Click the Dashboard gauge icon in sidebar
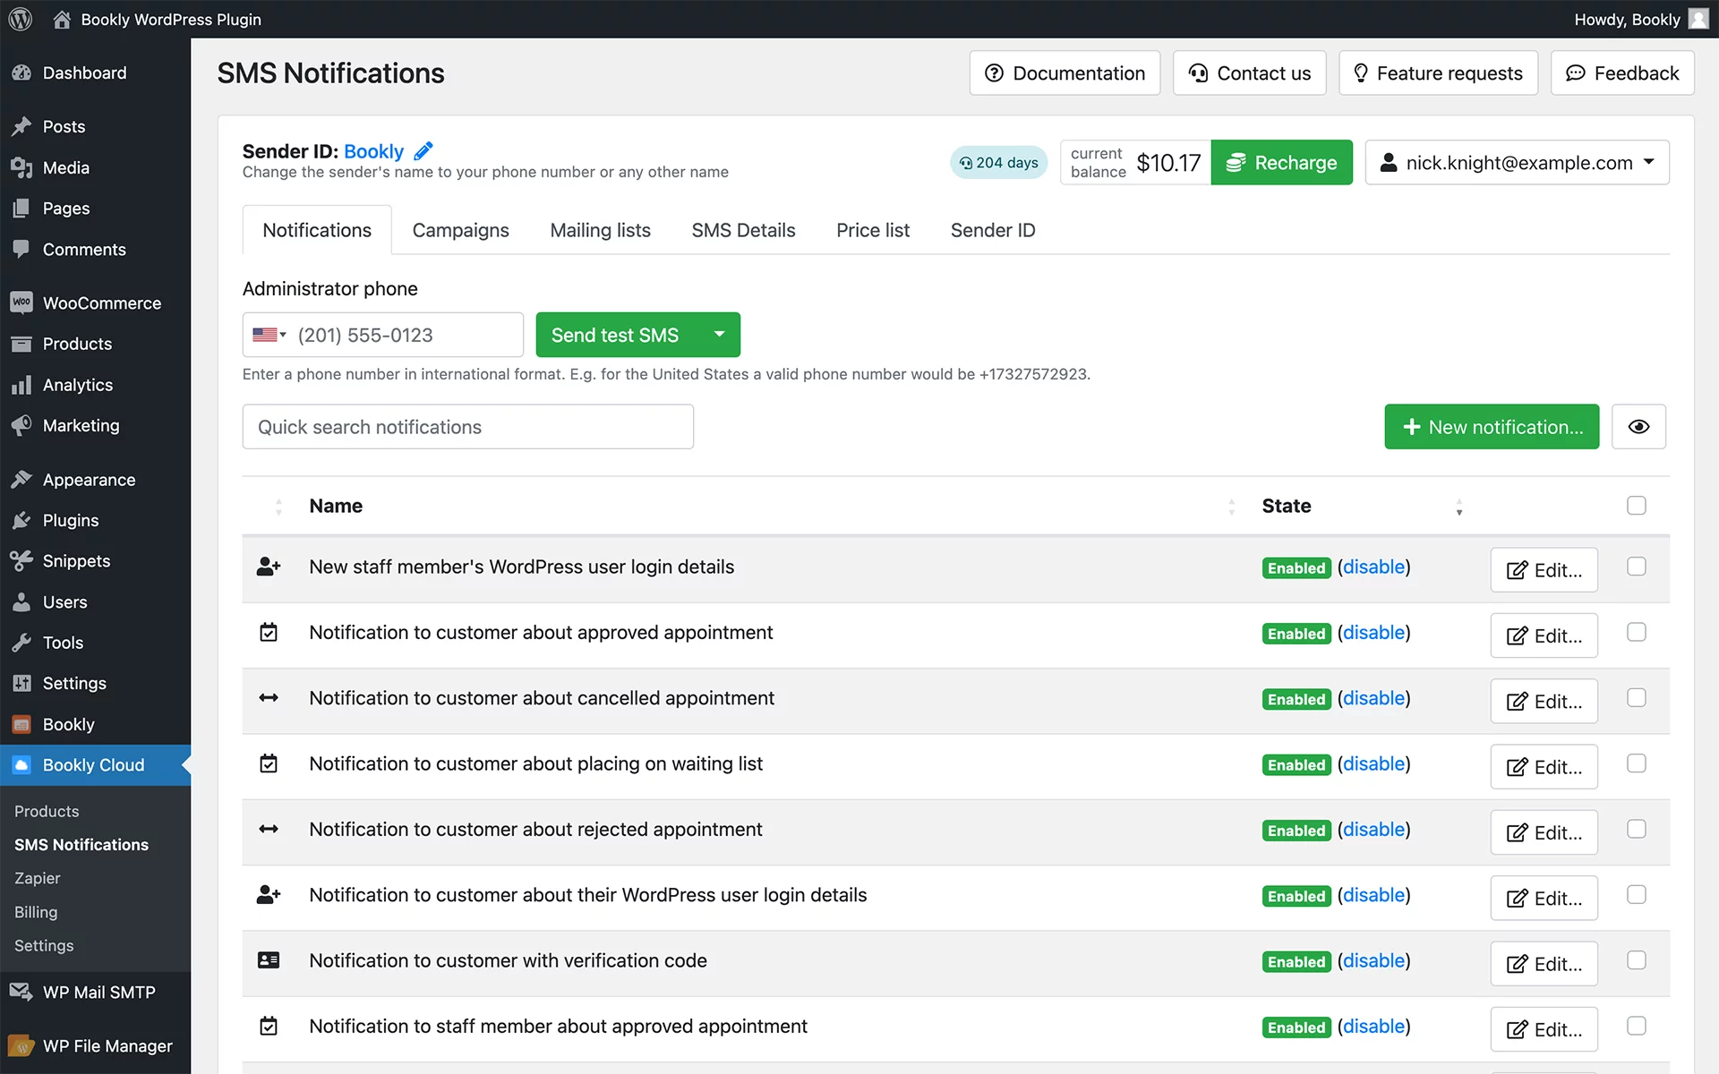Viewport: 1719px width, 1074px height. (x=21, y=72)
